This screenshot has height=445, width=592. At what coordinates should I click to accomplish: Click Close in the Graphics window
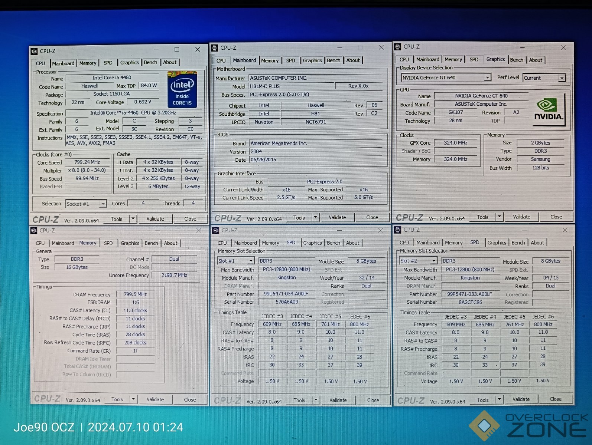(x=556, y=217)
